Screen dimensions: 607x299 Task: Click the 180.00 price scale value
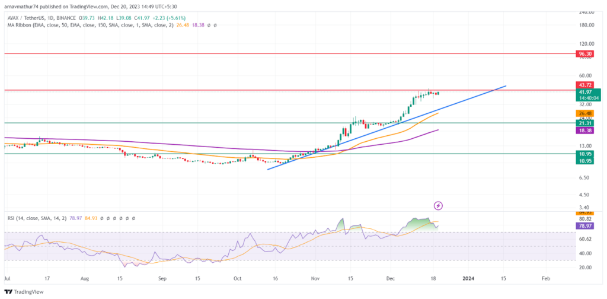[586, 25]
